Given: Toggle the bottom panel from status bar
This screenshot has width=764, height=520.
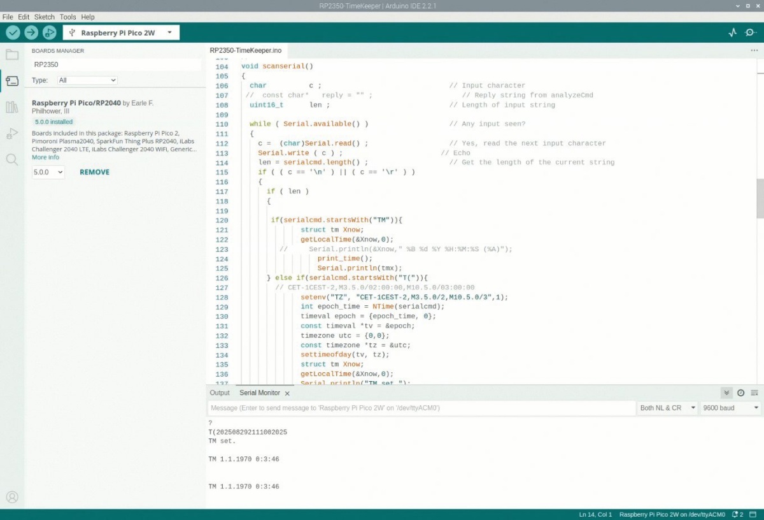Looking at the screenshot, I should pos(752,514).
